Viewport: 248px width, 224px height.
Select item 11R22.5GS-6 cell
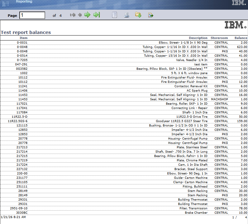pyautogui.click(x=18, y=121)
